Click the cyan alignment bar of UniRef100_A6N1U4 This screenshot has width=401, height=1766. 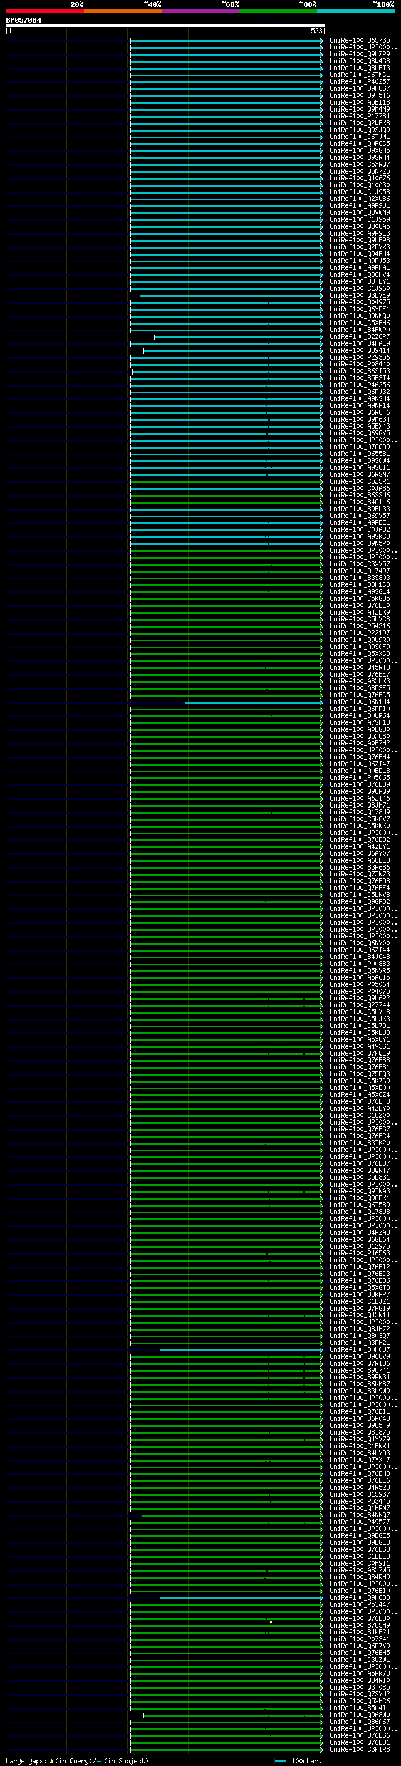[254, 703]
